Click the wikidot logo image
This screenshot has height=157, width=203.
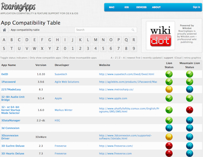coord(160,35)
